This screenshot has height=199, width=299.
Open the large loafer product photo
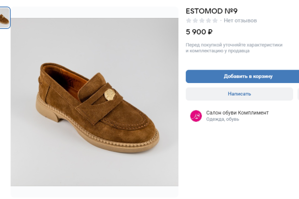pos(95,102)
